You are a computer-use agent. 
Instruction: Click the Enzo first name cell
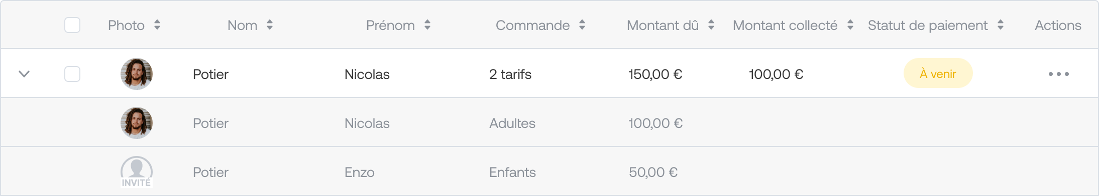360,172
